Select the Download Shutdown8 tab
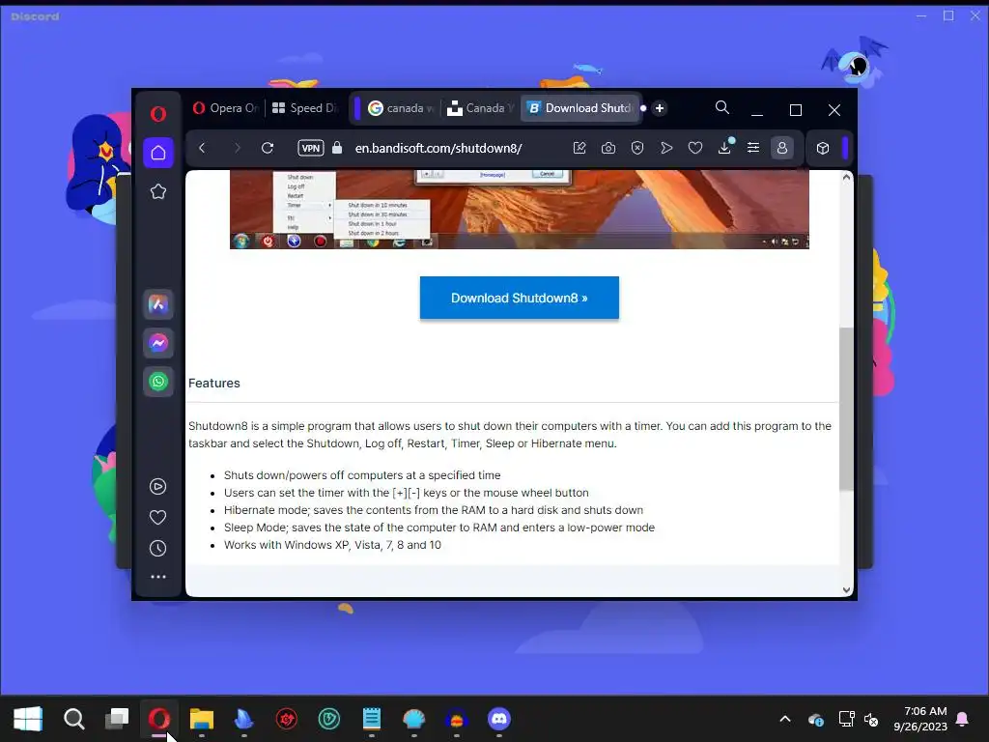Screen dimensions: 989x742 coord(580,108)
